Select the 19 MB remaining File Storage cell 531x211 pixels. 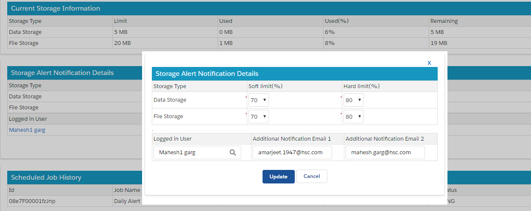(x=439, y=43)
